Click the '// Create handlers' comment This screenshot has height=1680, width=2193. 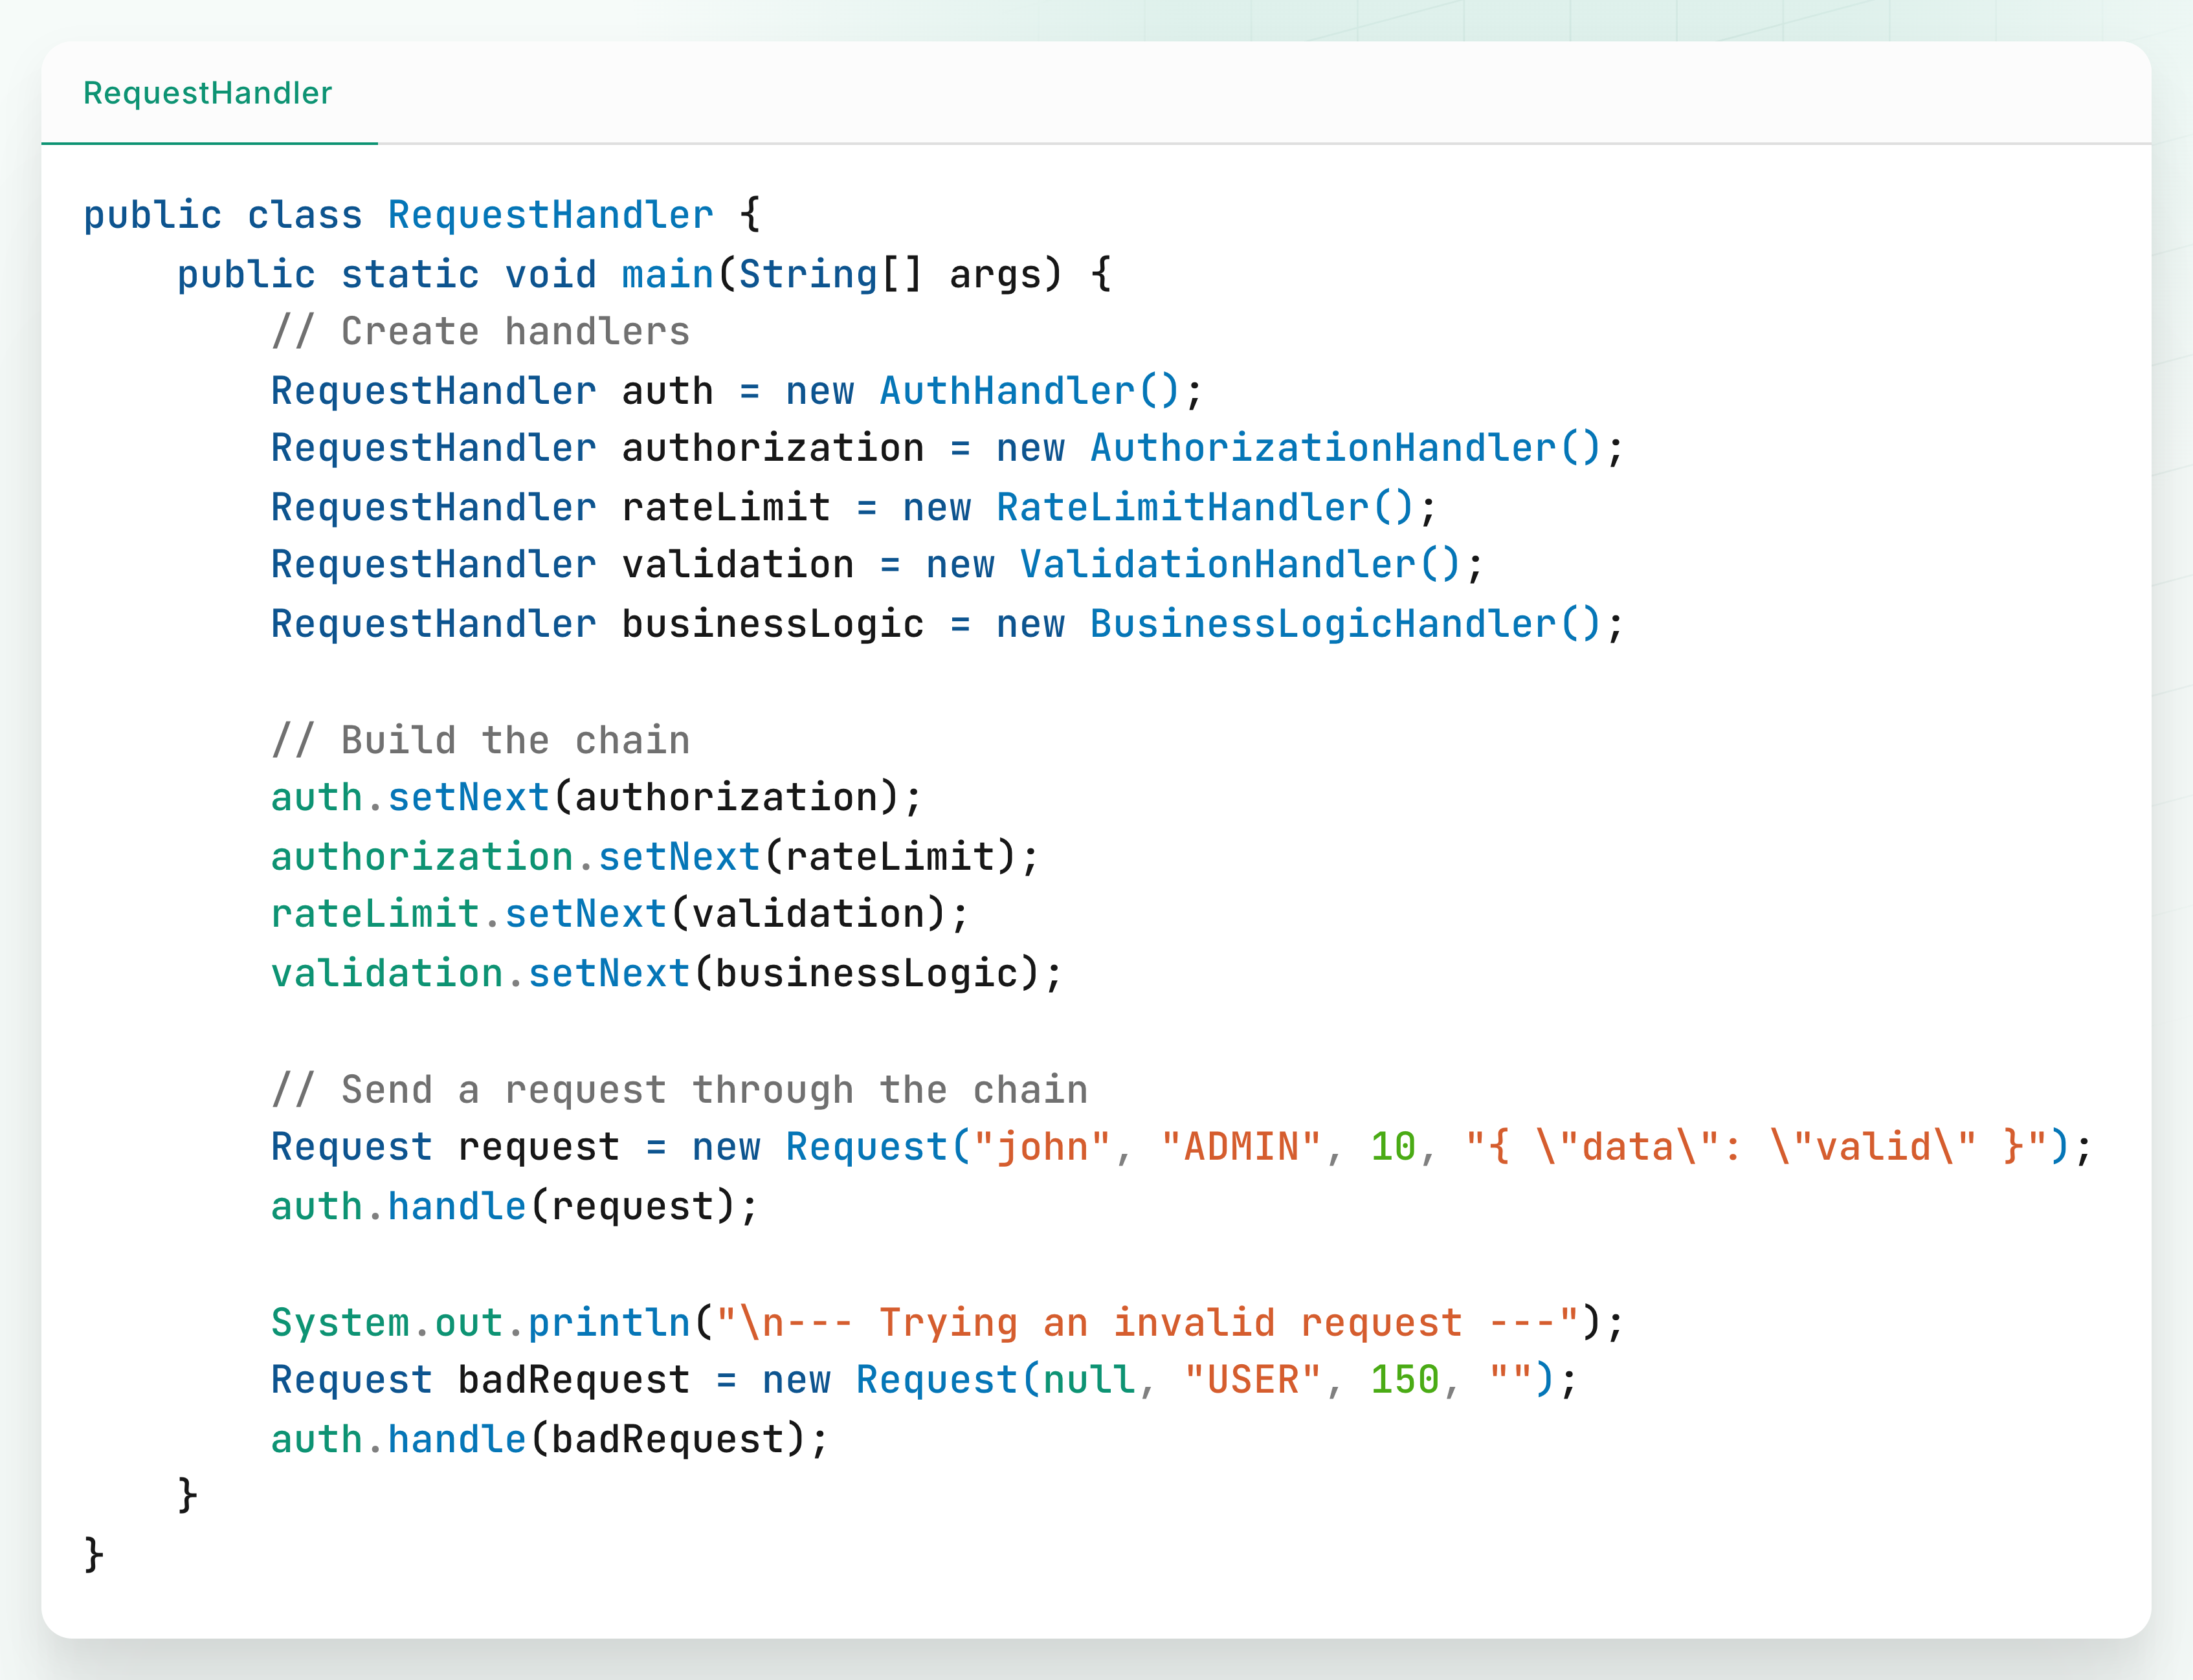coord(481,332)
